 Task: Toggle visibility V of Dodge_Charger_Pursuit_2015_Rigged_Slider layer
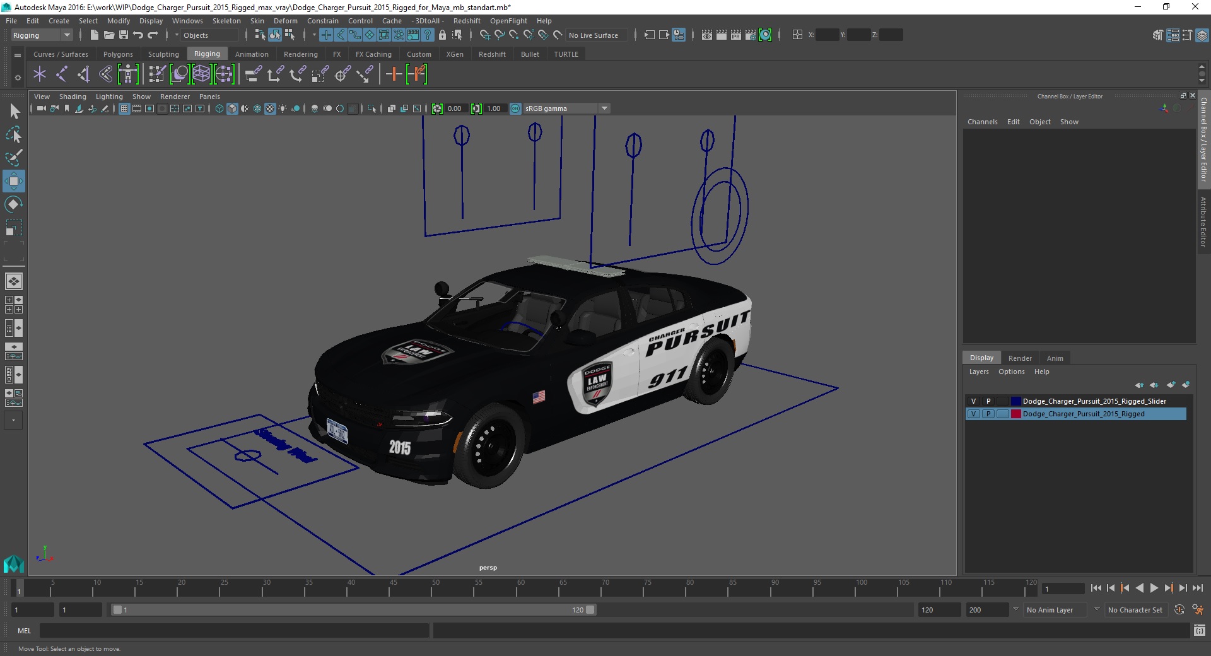tap(973, 401)
